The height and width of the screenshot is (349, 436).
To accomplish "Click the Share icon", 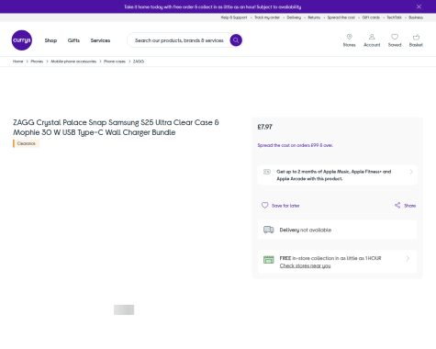I will [x=397, y=206].
